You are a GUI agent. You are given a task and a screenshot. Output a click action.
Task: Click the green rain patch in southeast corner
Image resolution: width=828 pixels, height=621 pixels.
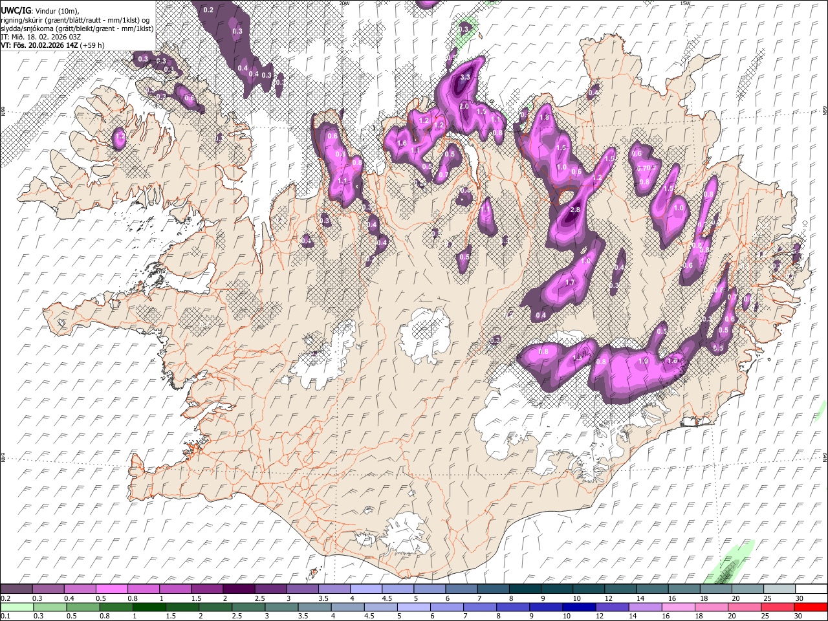coord(731,565)
